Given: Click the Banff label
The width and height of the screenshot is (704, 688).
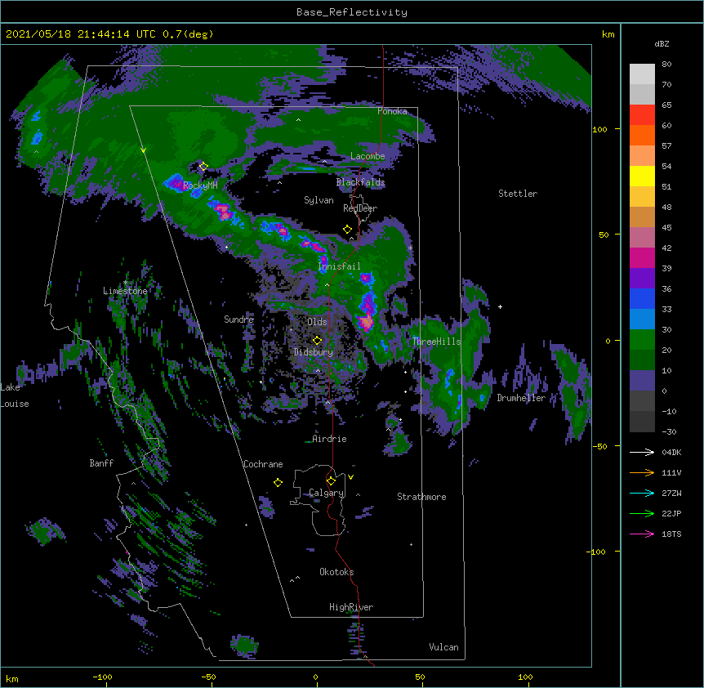Looking at the screenshot, I should (101, 463).
